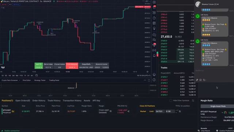This screenshot has width=234, height=132.
Task: Open the streams broadcast icon in sidebar
Action: click(x=154, y=50)
